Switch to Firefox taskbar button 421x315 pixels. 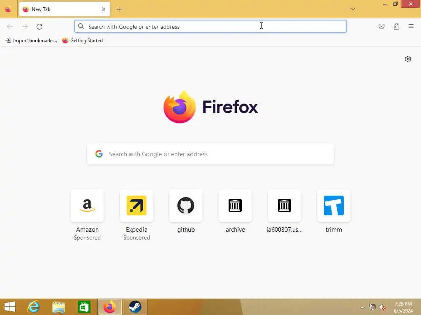pos(109,307)
